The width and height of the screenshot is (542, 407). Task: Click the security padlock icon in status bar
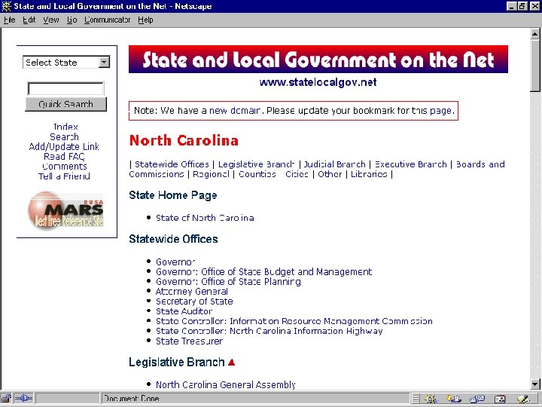click(x=6, y=399)
